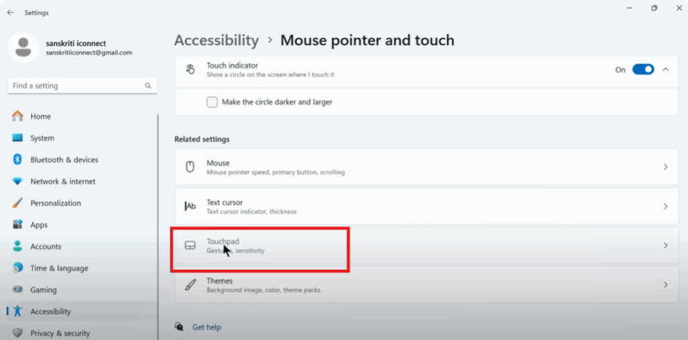Select Personalization in the sidebar
The height and width of the screenshot is (340, 688).
pos(81,203)
